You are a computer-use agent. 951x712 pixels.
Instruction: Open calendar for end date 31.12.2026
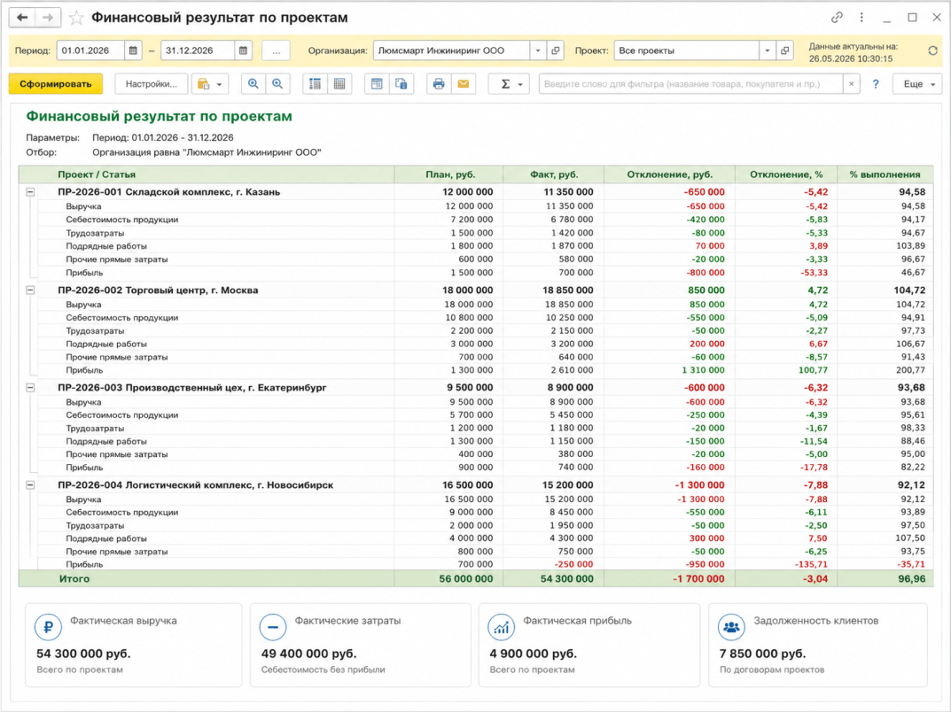243,50
